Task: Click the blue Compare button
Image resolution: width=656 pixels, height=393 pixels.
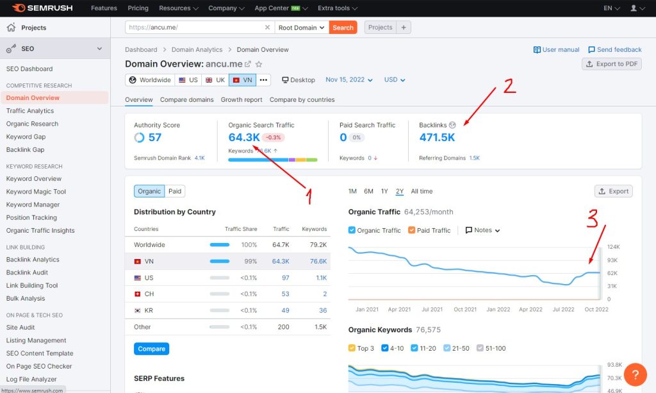Action: (151, 349)
